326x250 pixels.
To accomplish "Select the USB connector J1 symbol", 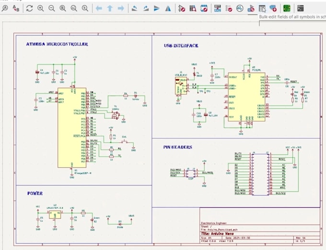I will coord(181,86).
